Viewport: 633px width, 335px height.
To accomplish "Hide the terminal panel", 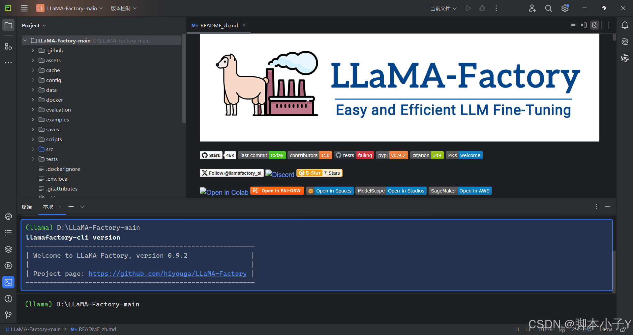I will [x=608, y=207].
